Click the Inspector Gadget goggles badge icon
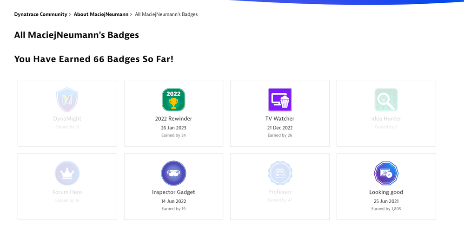The width and height of the screenshot is (464, 225). point(173,173)
